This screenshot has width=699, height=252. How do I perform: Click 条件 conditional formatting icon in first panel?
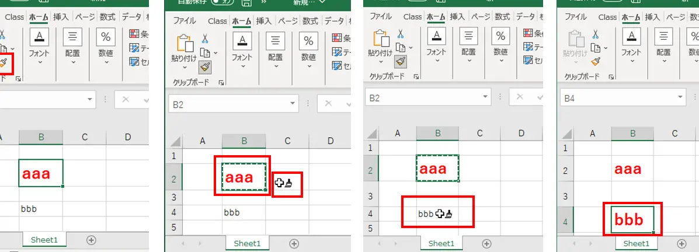click(x=134, y=34)
